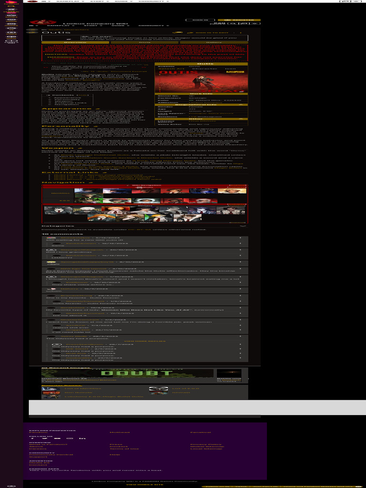Click the edit pencil beside Navigation heading
Image resolution: width=366 pixels, height=488 pixels.
(91, 182)
